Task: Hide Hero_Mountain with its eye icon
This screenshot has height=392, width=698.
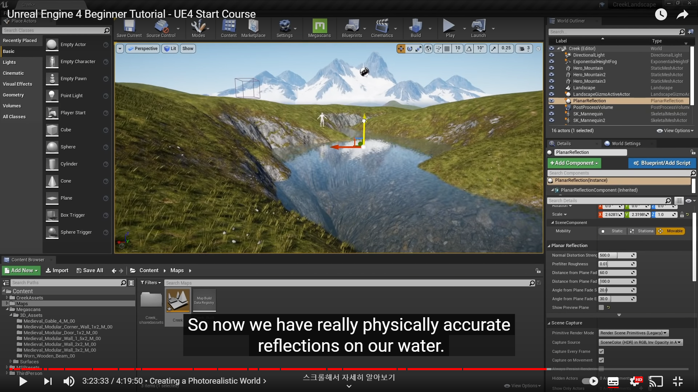Action: (551, 68)
